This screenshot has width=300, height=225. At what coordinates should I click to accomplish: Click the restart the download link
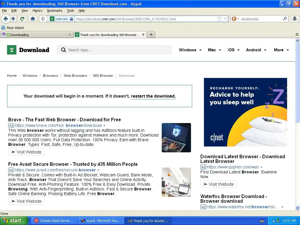(153, 96)
